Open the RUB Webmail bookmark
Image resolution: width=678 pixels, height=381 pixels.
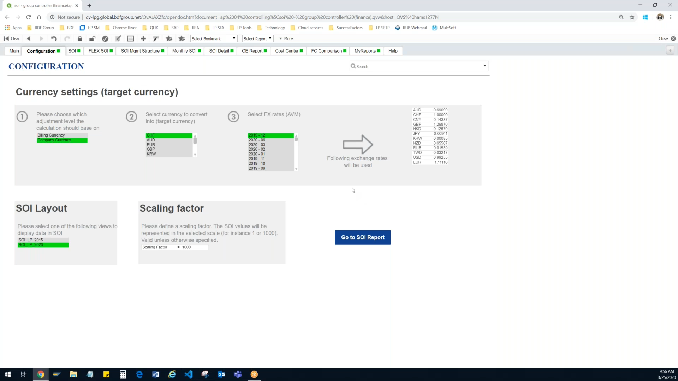(x=411, y=28)
